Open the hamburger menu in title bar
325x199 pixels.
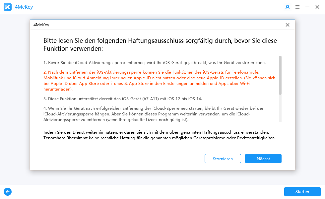(x=297, y=7)
